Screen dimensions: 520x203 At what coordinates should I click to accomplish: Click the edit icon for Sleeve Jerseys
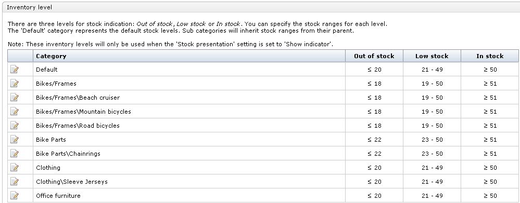click(x=15, y=182)
